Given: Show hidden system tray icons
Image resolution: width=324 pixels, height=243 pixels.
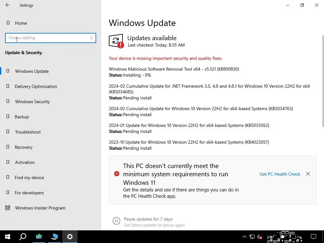Looking at the screenshot, I should (245, 237).
